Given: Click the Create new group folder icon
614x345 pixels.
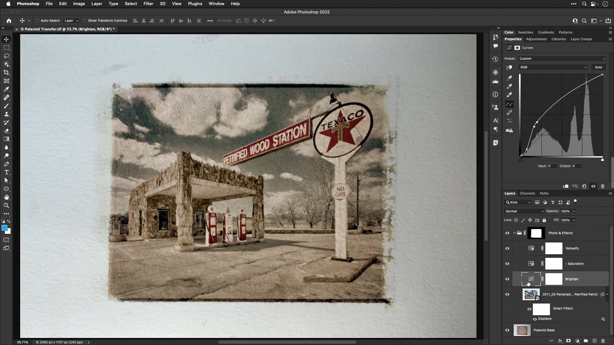Looking at the screenshot, I should click(x=586, y=341).
